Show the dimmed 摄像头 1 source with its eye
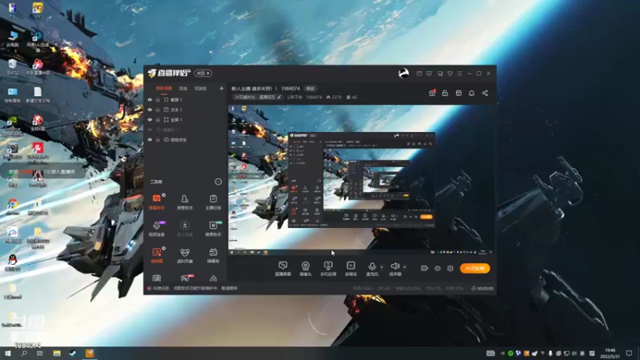Image resolution: width=640 pixels, height=360 pixels. 150,130
